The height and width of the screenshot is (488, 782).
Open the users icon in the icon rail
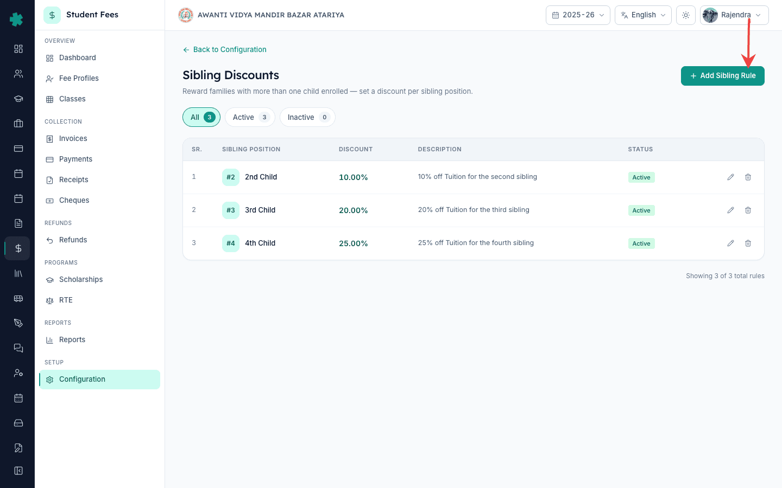(x=18, y=74)
